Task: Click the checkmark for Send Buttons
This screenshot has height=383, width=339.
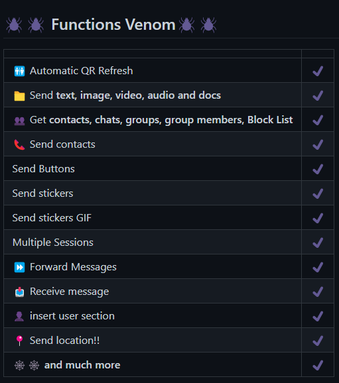Action: tap(318, 169)
